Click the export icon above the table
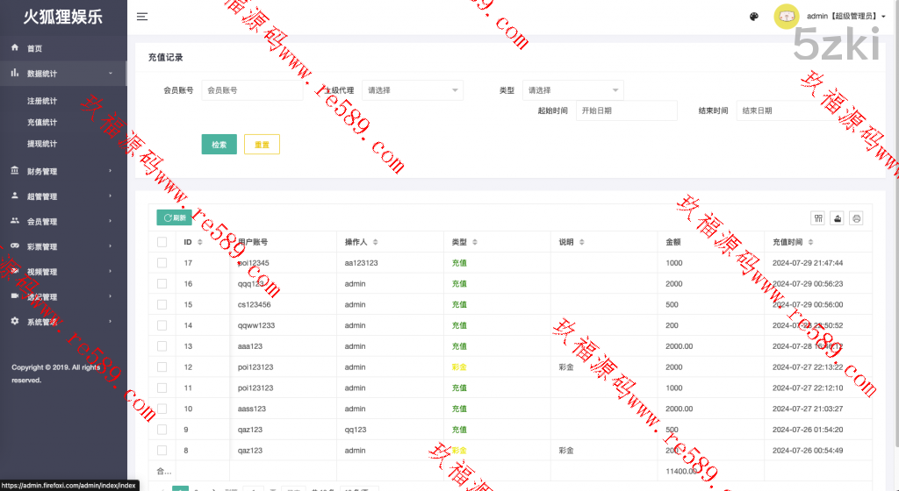 click(837, 218)
